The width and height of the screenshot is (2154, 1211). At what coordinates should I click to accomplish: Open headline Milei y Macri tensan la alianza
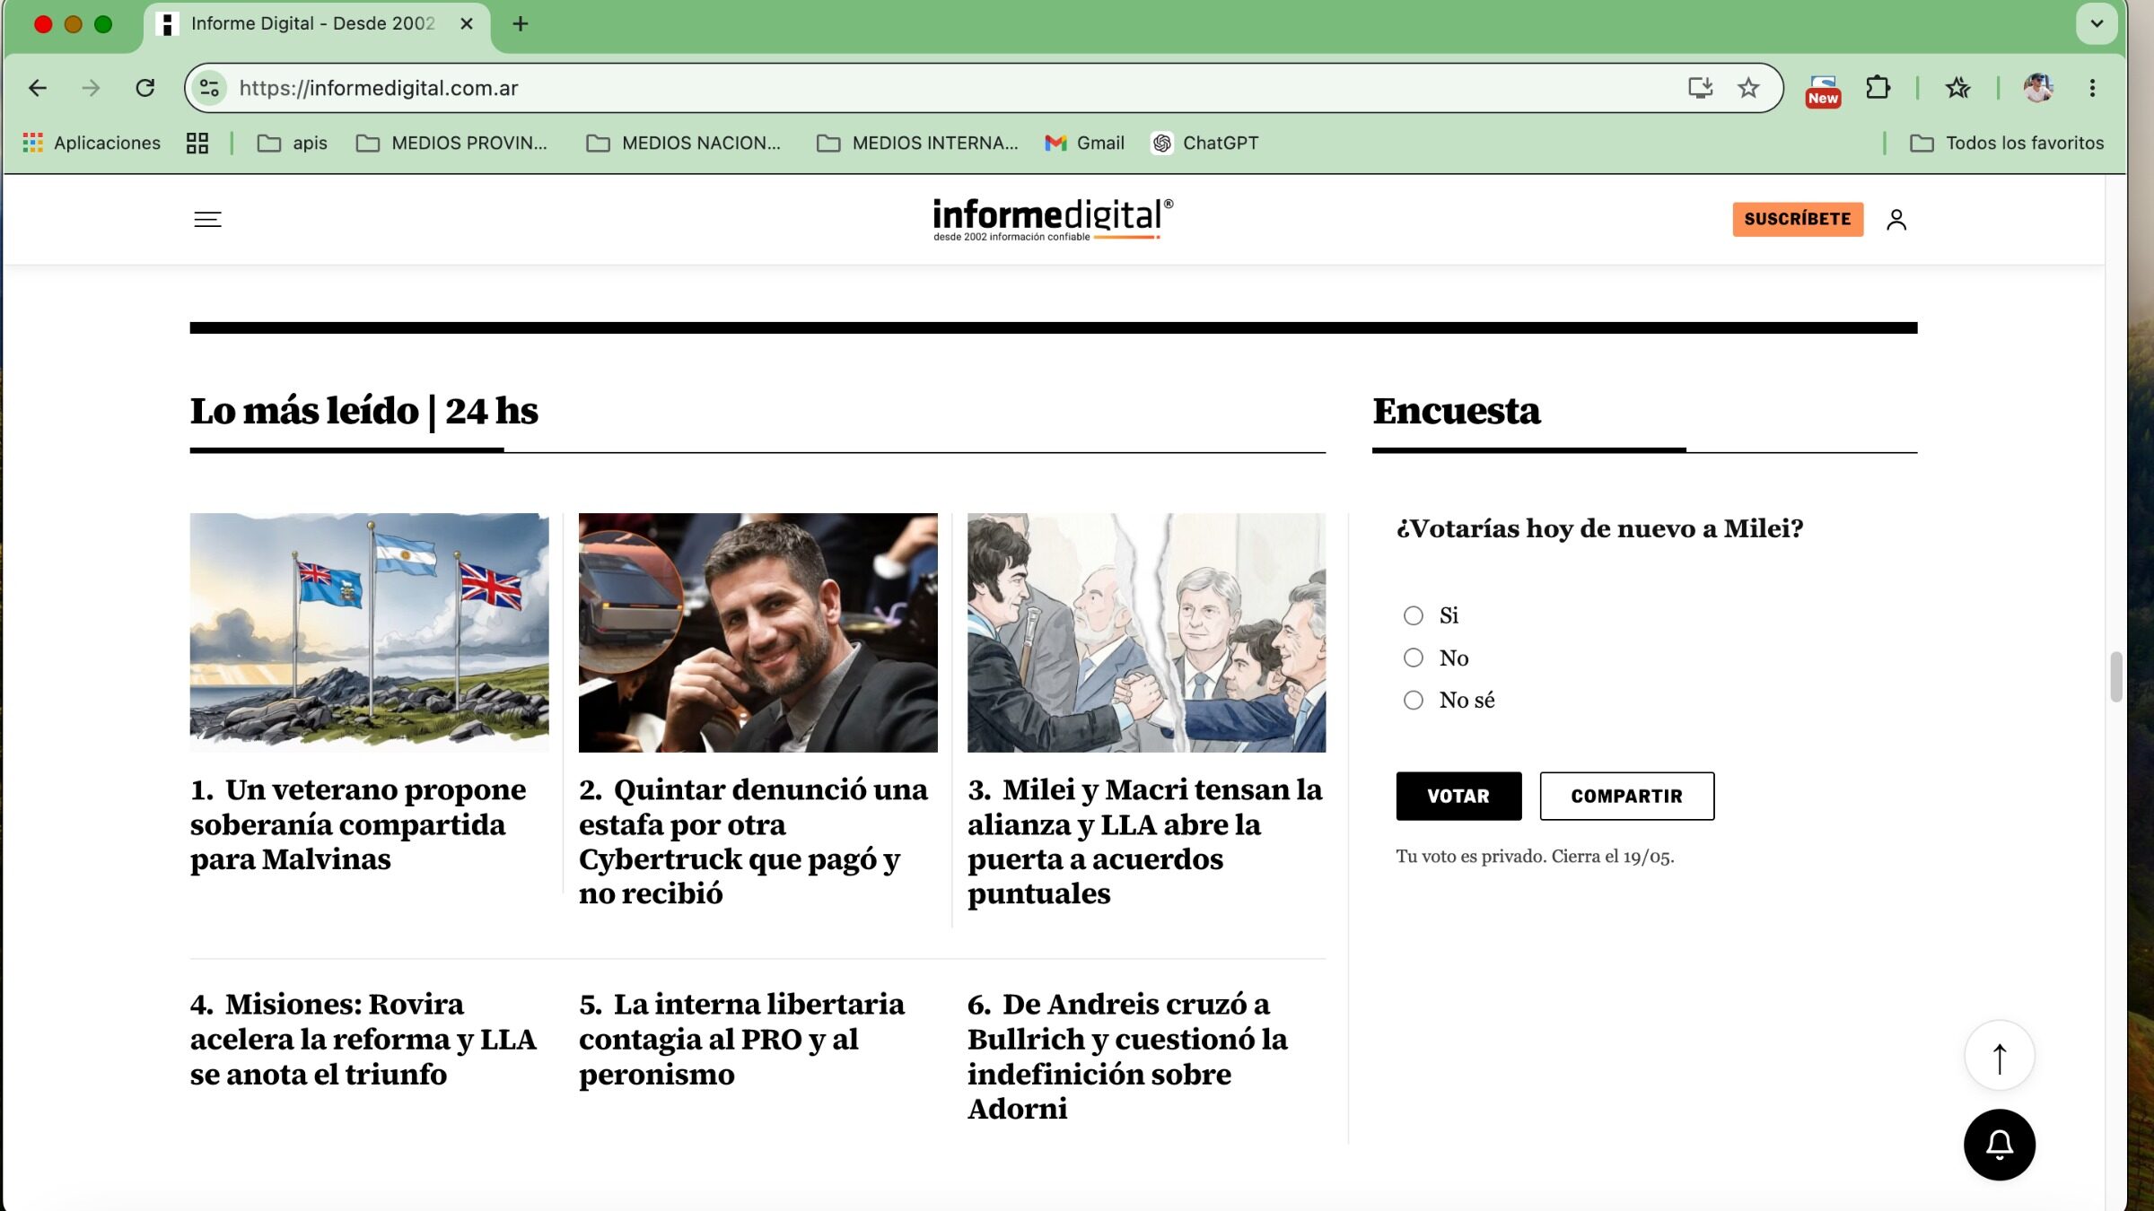click(x=1145, y=841)
